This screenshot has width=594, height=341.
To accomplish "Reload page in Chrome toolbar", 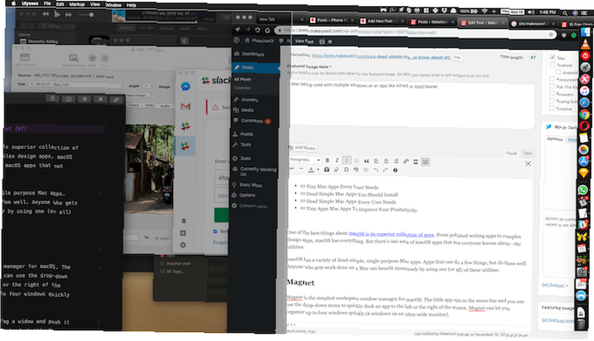I will coord(258,30).
